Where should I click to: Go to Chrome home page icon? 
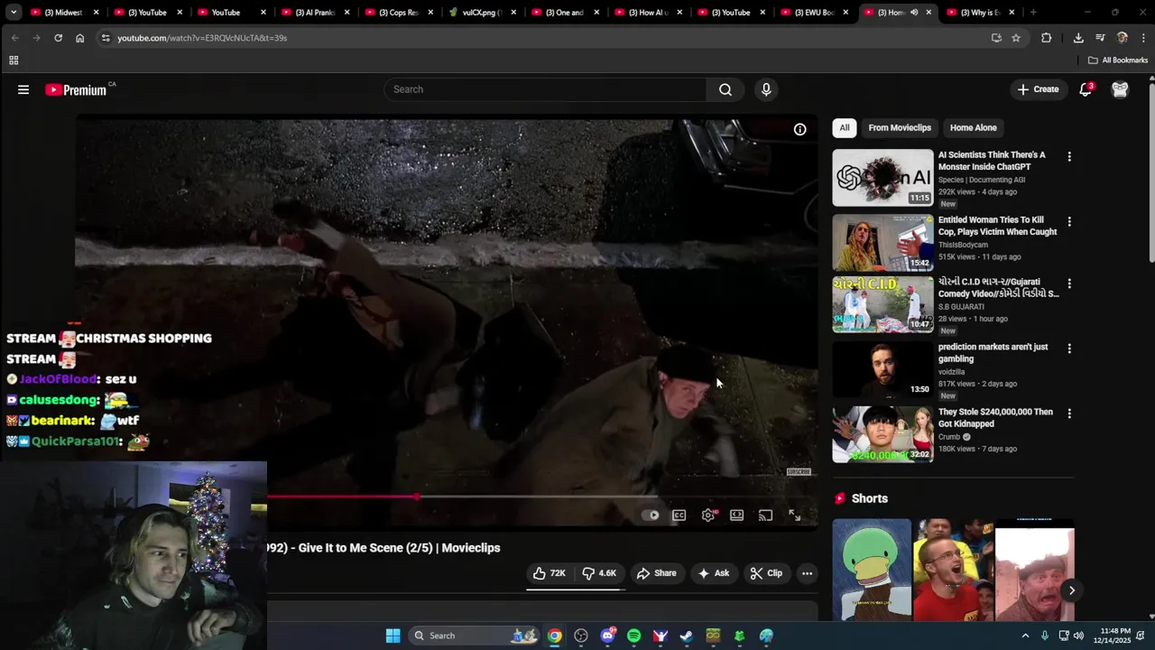(79, 38)
